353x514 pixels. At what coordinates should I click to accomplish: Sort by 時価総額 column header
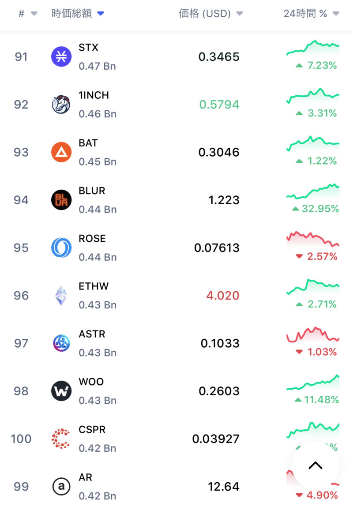(x=77, y=14)
